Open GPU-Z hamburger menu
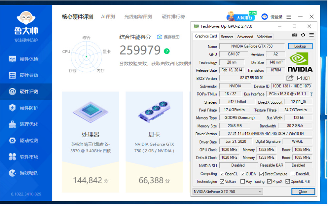 coord(312,35)
